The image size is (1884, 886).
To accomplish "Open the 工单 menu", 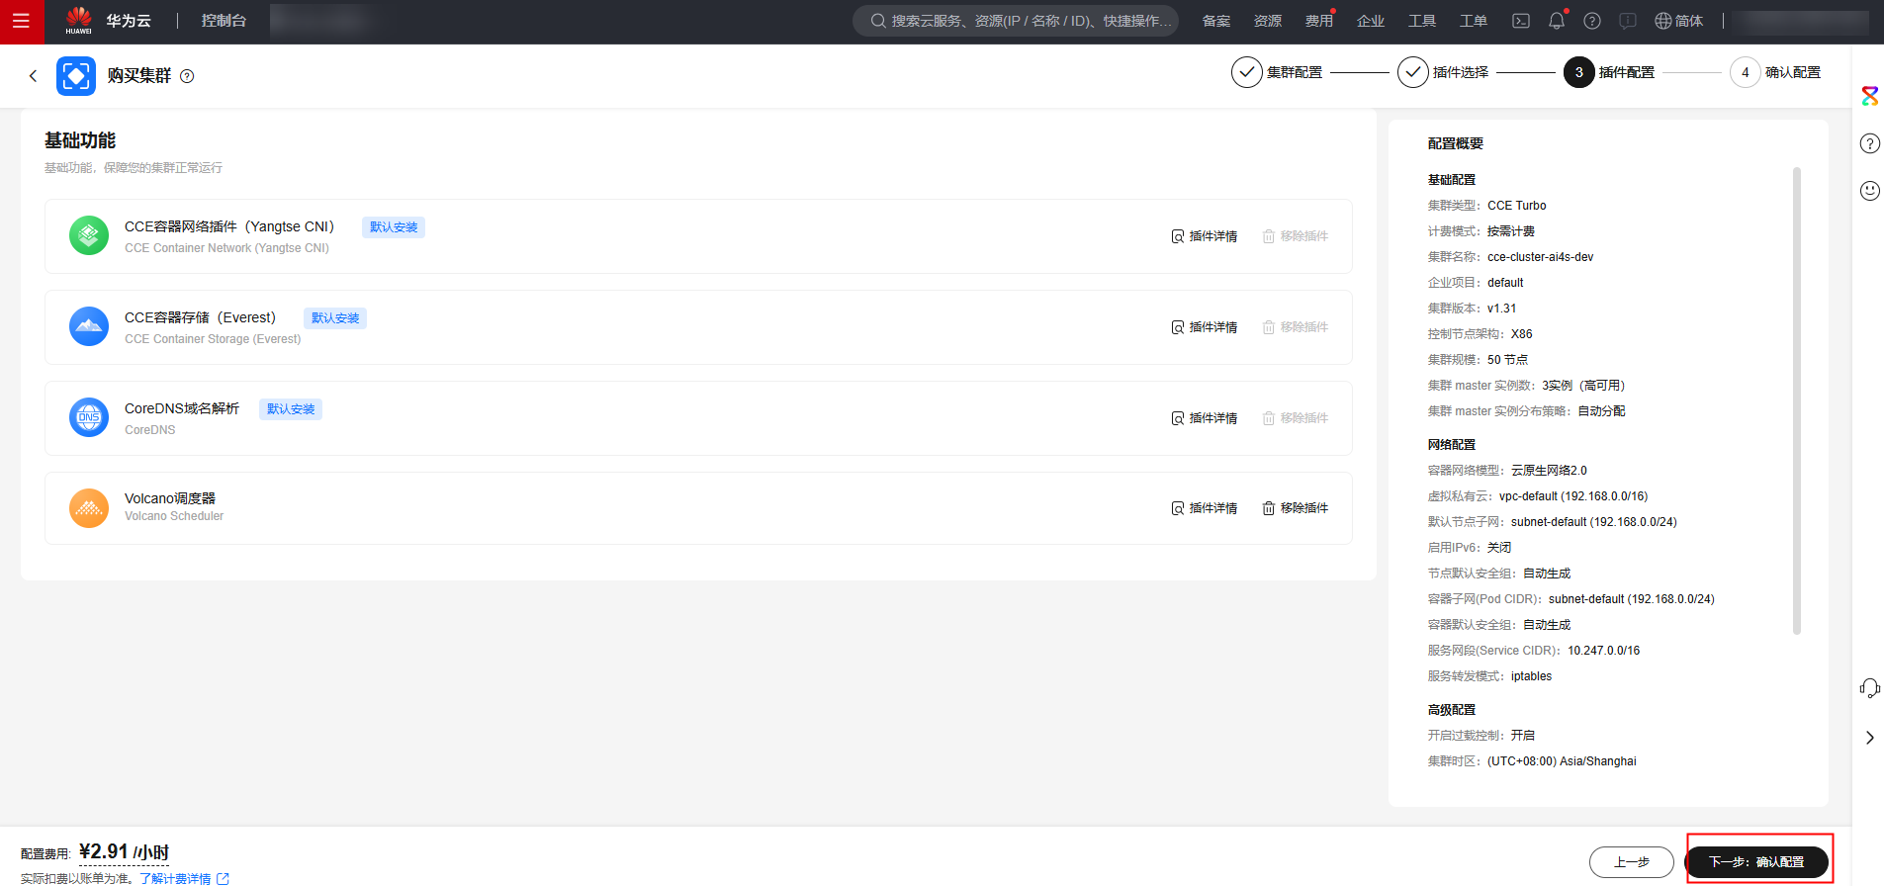I will click(1474, 21).
